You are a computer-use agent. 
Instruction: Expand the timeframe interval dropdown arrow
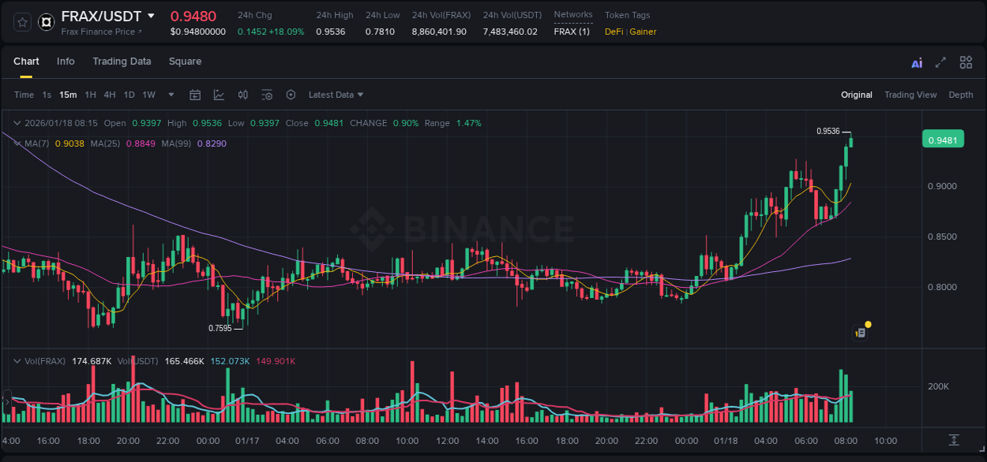[x=170, y=95]
